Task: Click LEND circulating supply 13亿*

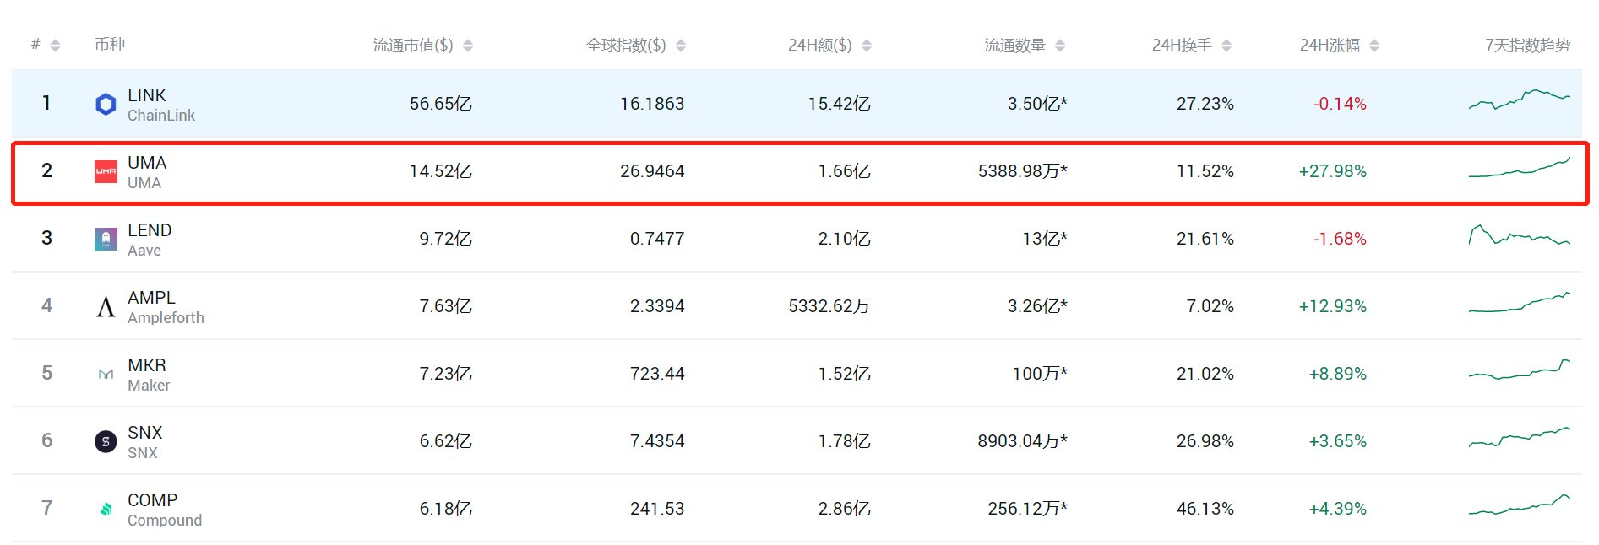Action: coord(1045,239)
